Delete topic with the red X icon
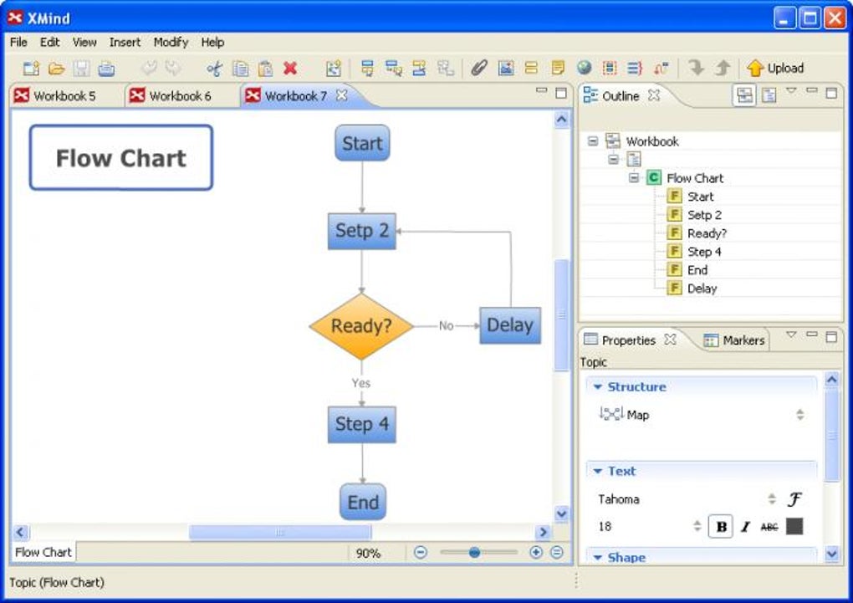This screenshot has width=853, height=603. 290,68
